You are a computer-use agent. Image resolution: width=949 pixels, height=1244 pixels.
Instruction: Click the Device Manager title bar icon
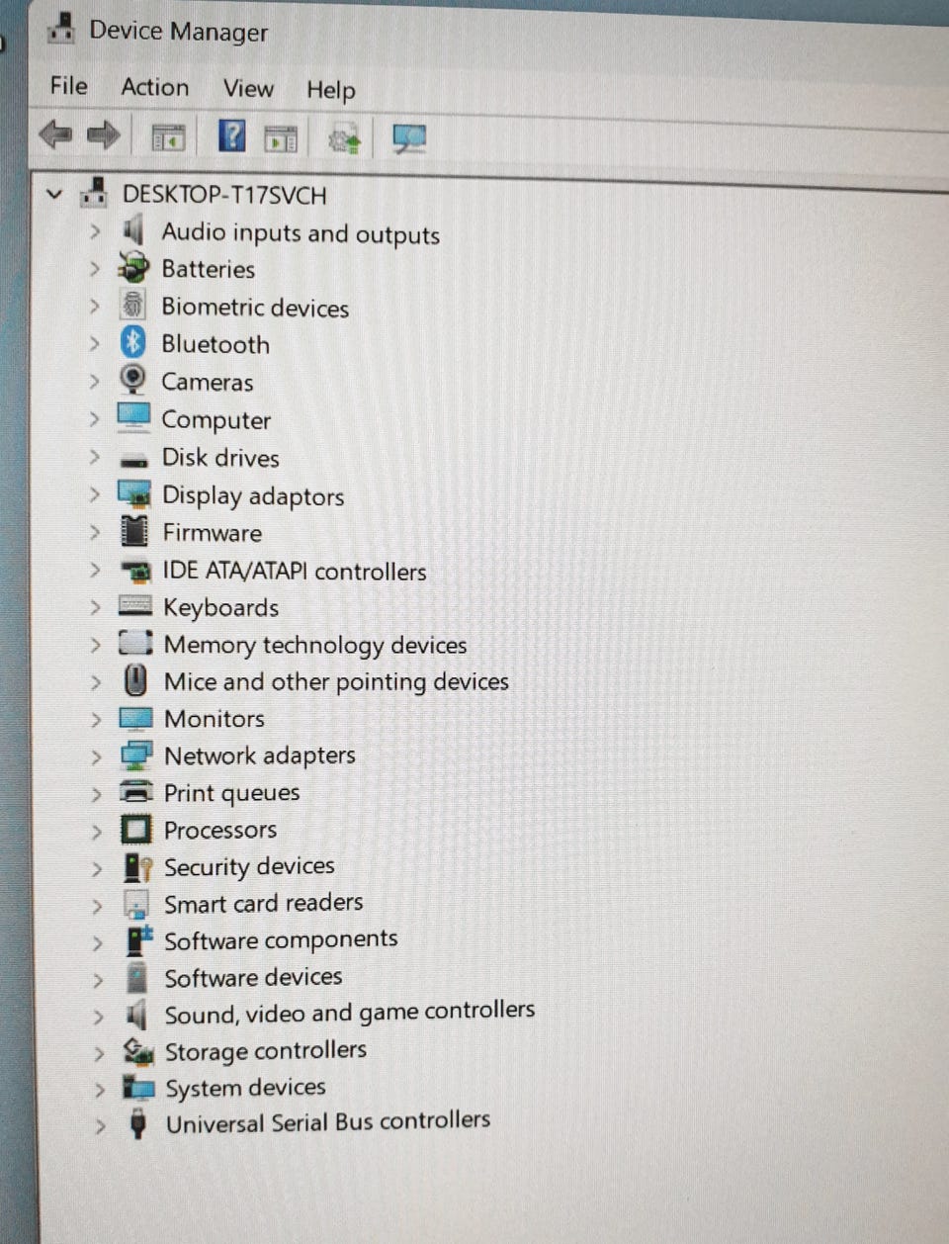(x=61, y=29)
